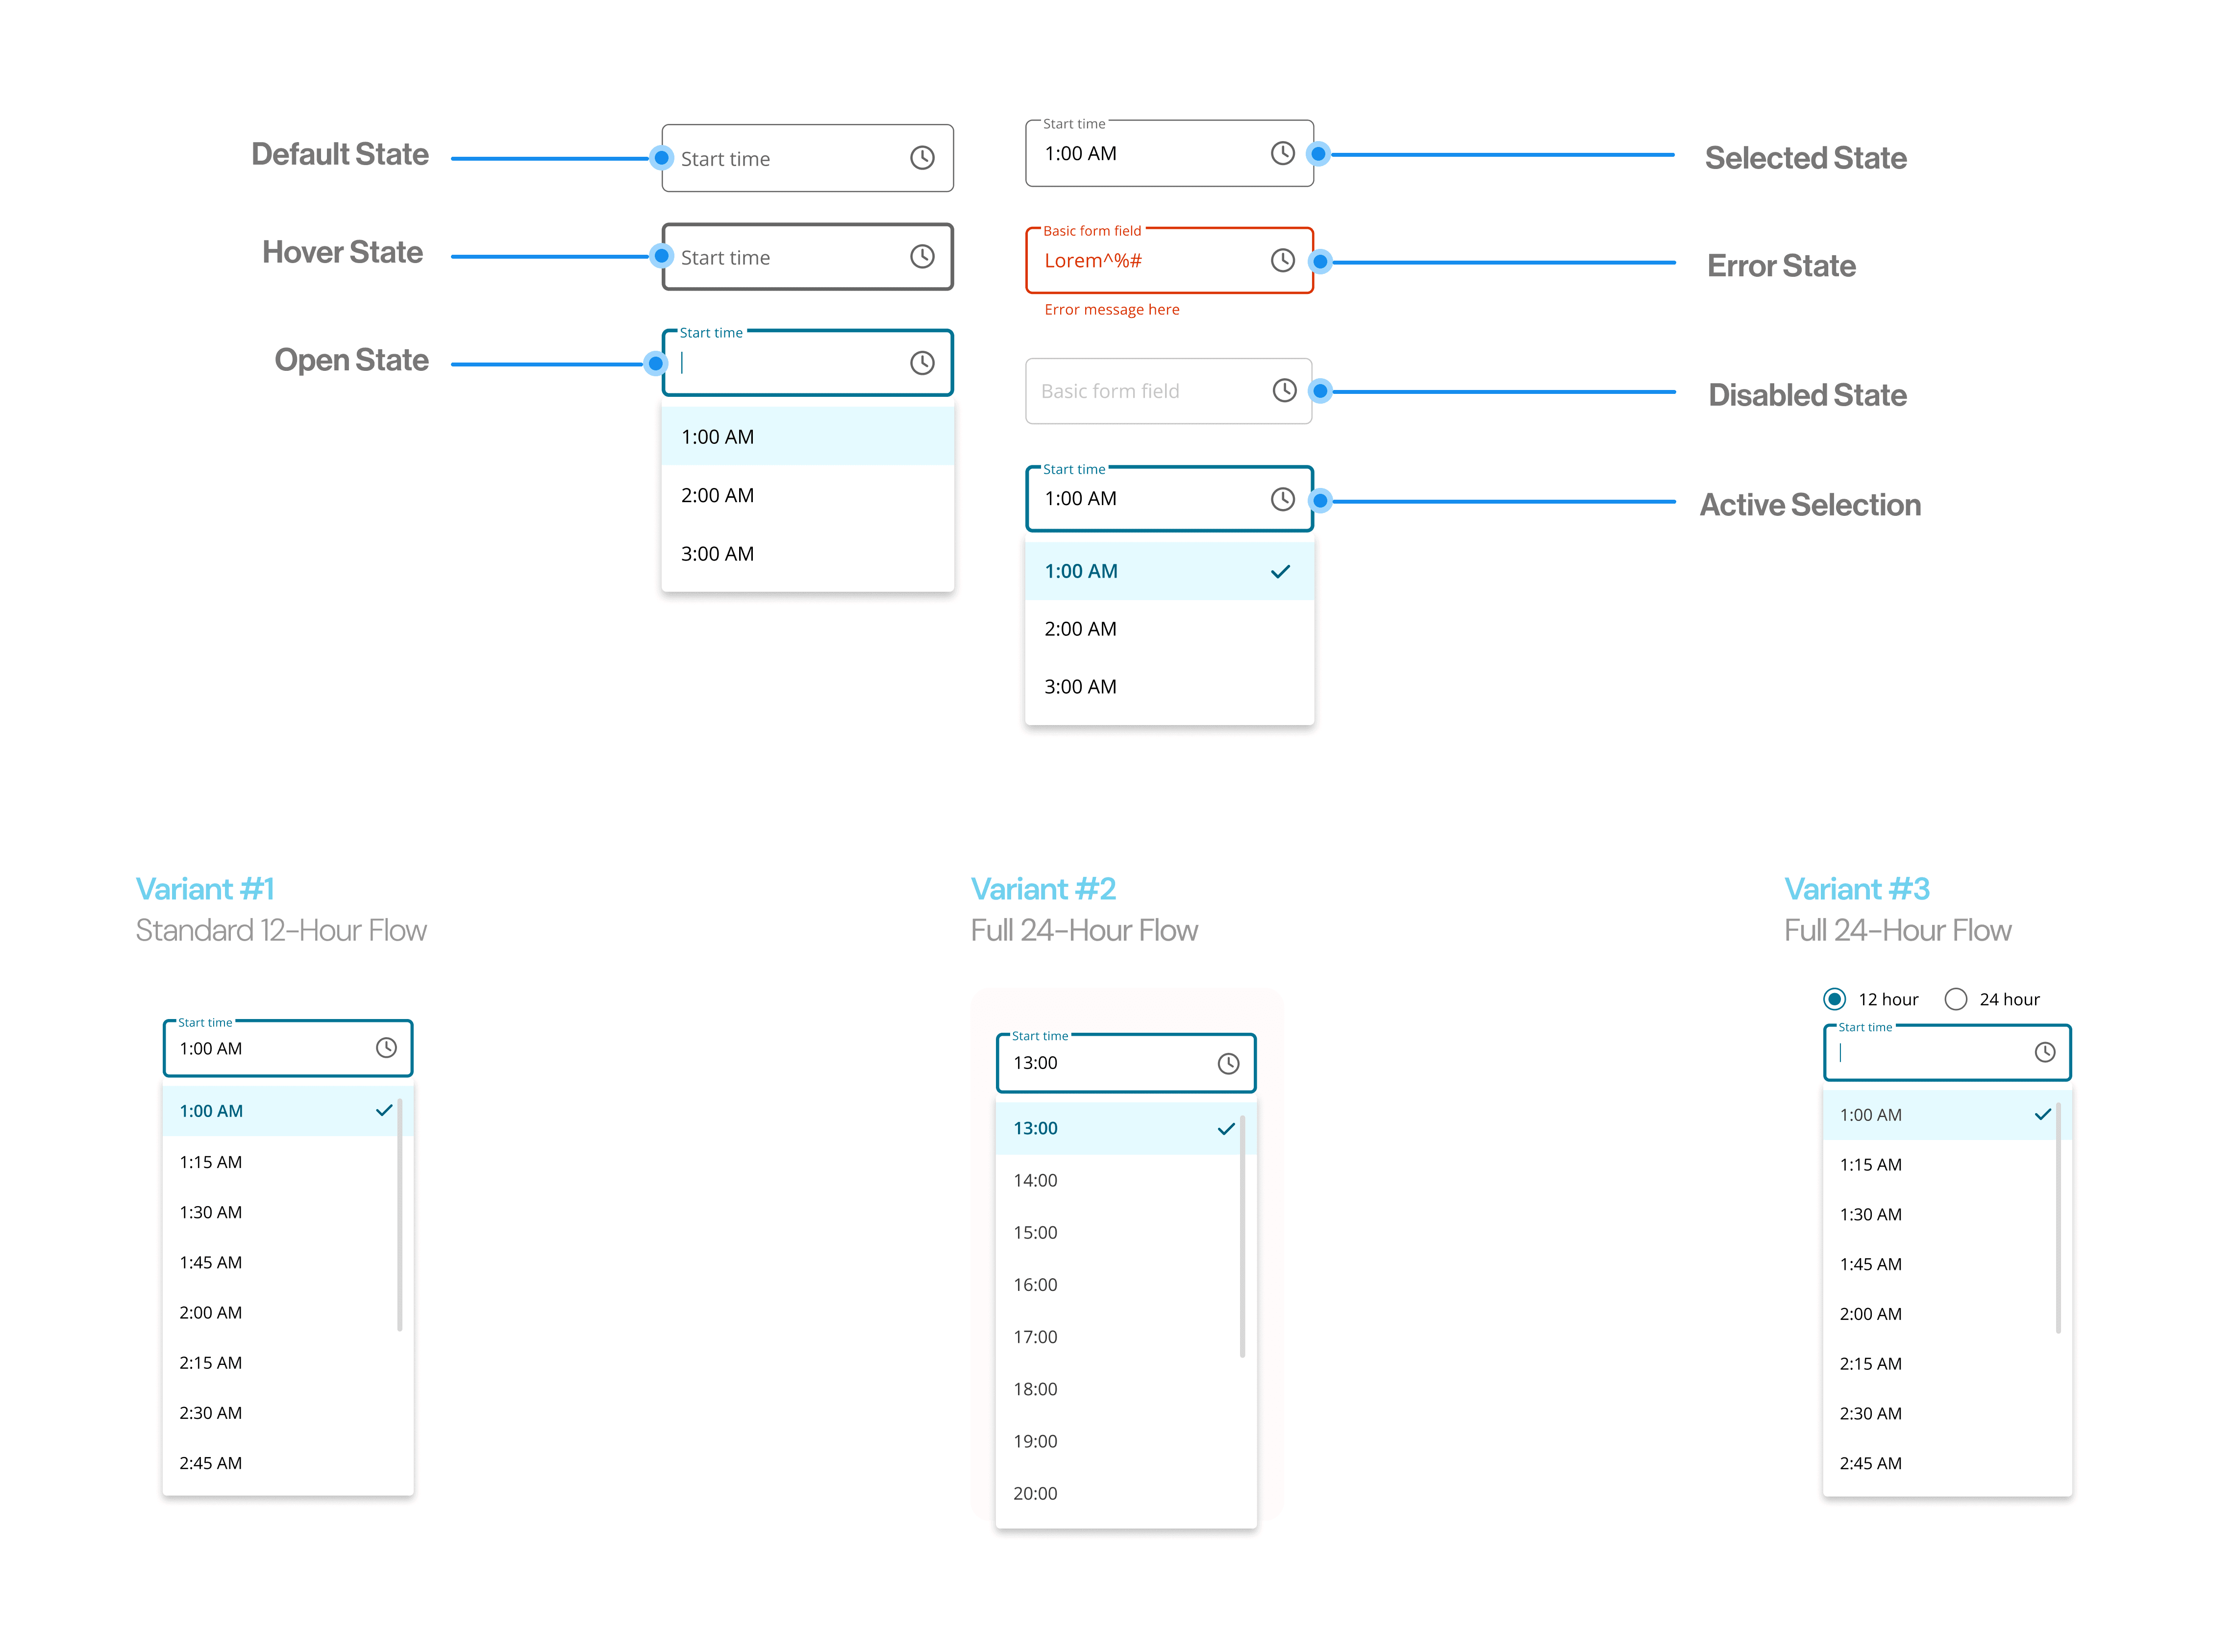Open the Selected State 1:00 AM field
This screenshot has width=2235, height=1652.
click(1150, 154)
